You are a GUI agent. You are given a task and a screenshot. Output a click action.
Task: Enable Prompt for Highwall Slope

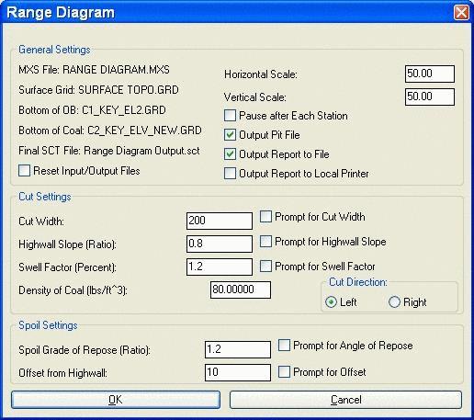265,242
